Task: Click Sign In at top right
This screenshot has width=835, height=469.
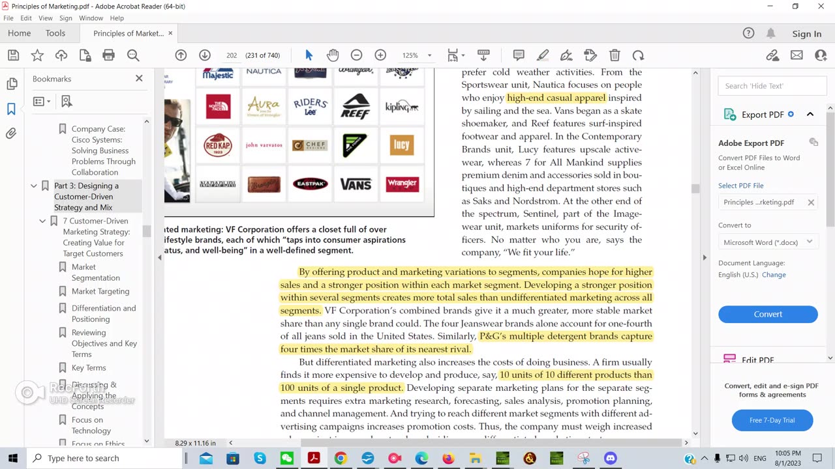Action: (807, 34)
